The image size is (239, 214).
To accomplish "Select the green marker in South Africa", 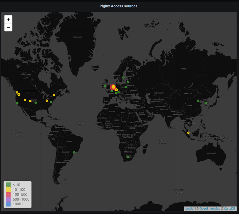I will (x=128, y=157).
